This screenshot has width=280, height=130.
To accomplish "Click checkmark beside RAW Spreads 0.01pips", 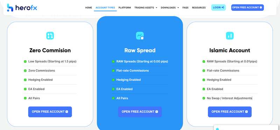I will pyautogui.click(x=204, y=62).
